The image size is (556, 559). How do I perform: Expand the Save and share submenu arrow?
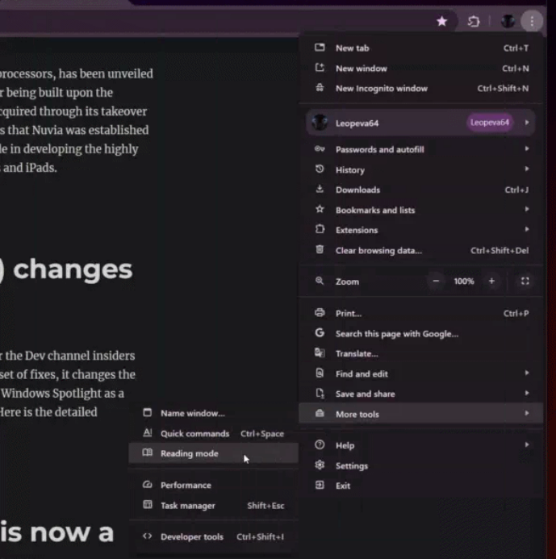527,393
